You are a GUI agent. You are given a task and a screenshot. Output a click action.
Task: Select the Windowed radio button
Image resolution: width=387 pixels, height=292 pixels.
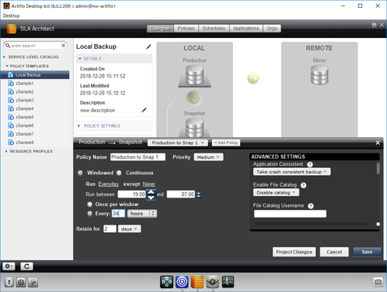[x=80, y=173]
